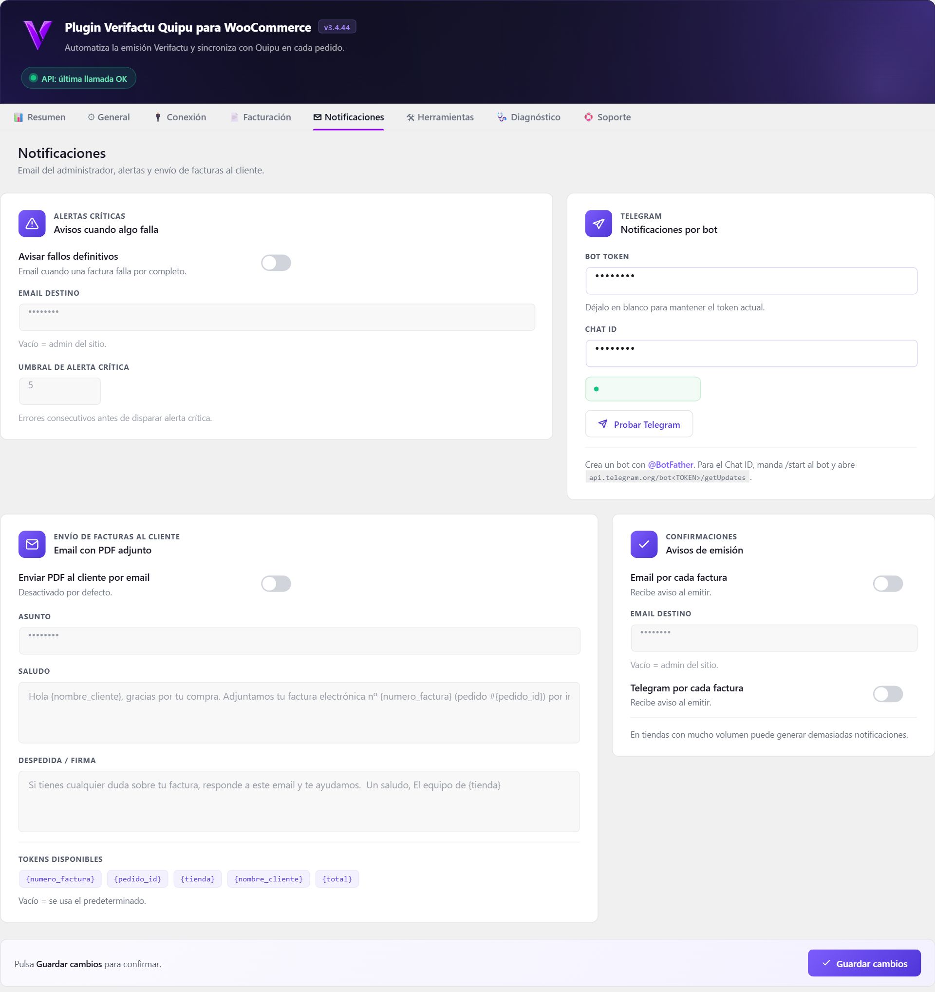Click the plugin title in the header

pyautogui.click(x=188, y=27)
